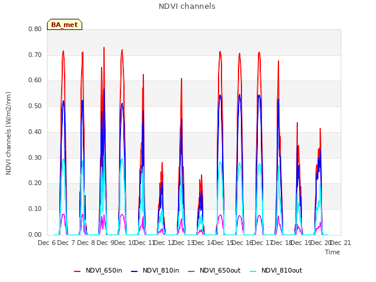This screenshot has width=376, height=282.
Task: Click the blue NDVI_810in legend swatch
Action: [x=135, y=271]
